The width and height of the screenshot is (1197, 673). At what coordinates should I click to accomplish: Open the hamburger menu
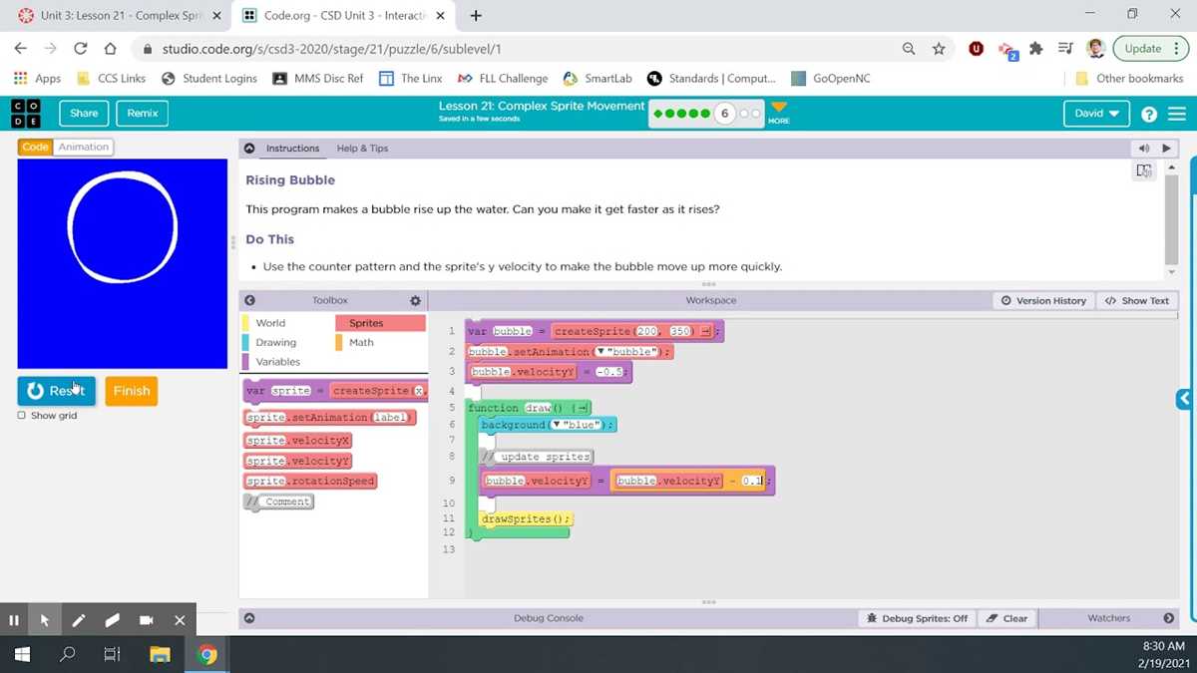click(x=1178, y=114)
